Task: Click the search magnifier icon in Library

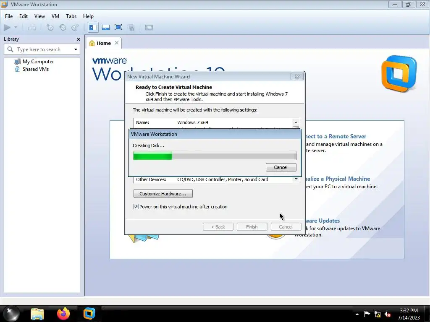Action: [10, 49]
